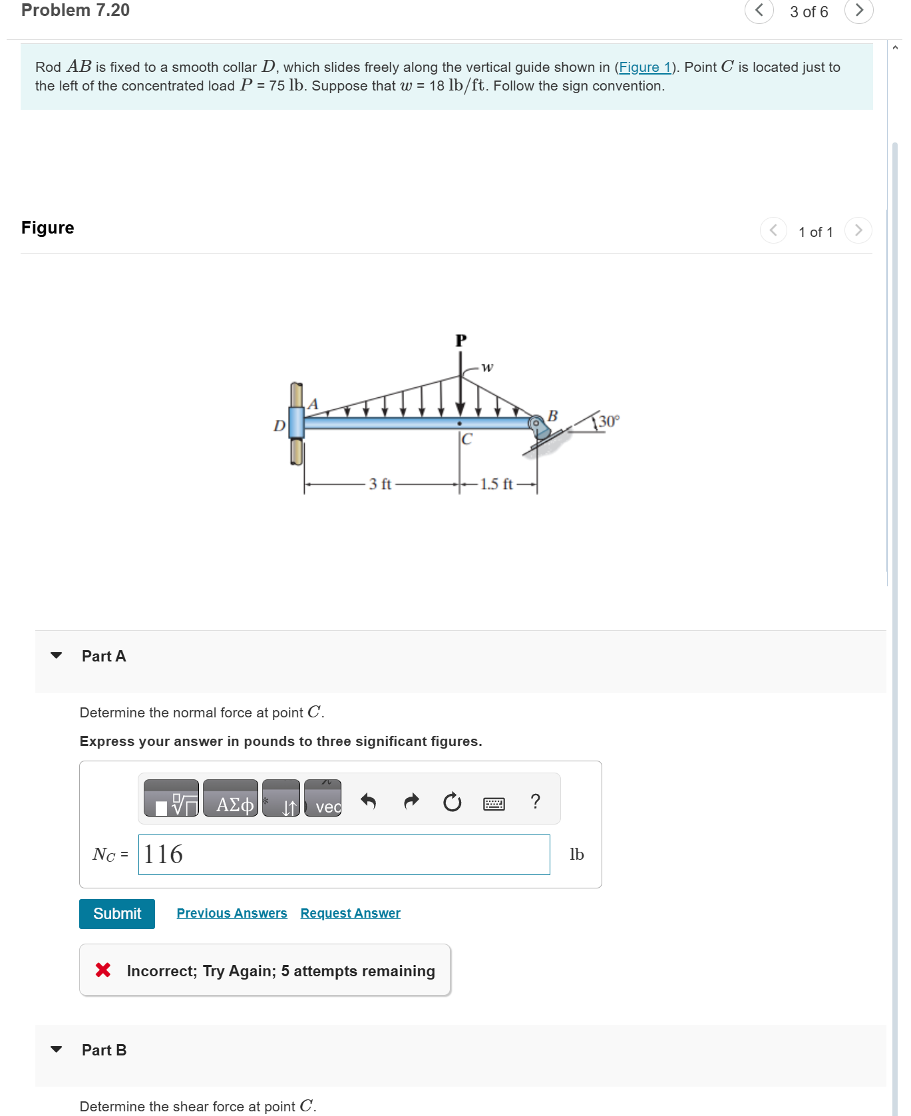Redo the answer edit
Viewport: 911px width, 1116px height.
click(412, 801)
